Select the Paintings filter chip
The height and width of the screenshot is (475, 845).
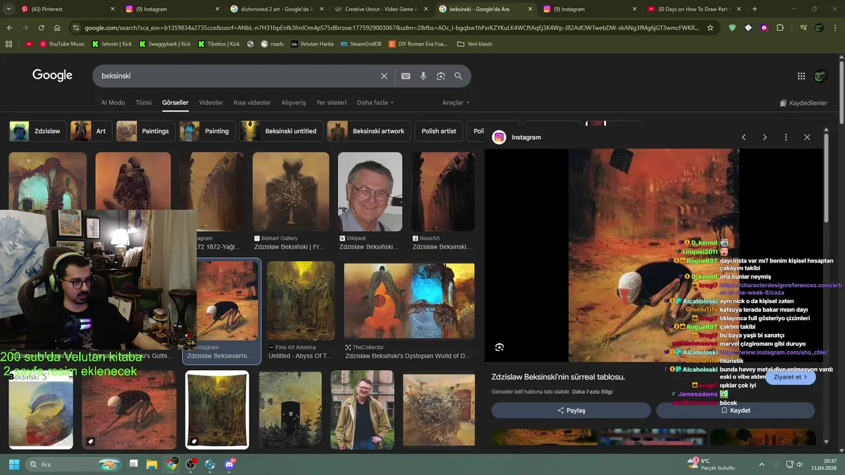point(145,131)
